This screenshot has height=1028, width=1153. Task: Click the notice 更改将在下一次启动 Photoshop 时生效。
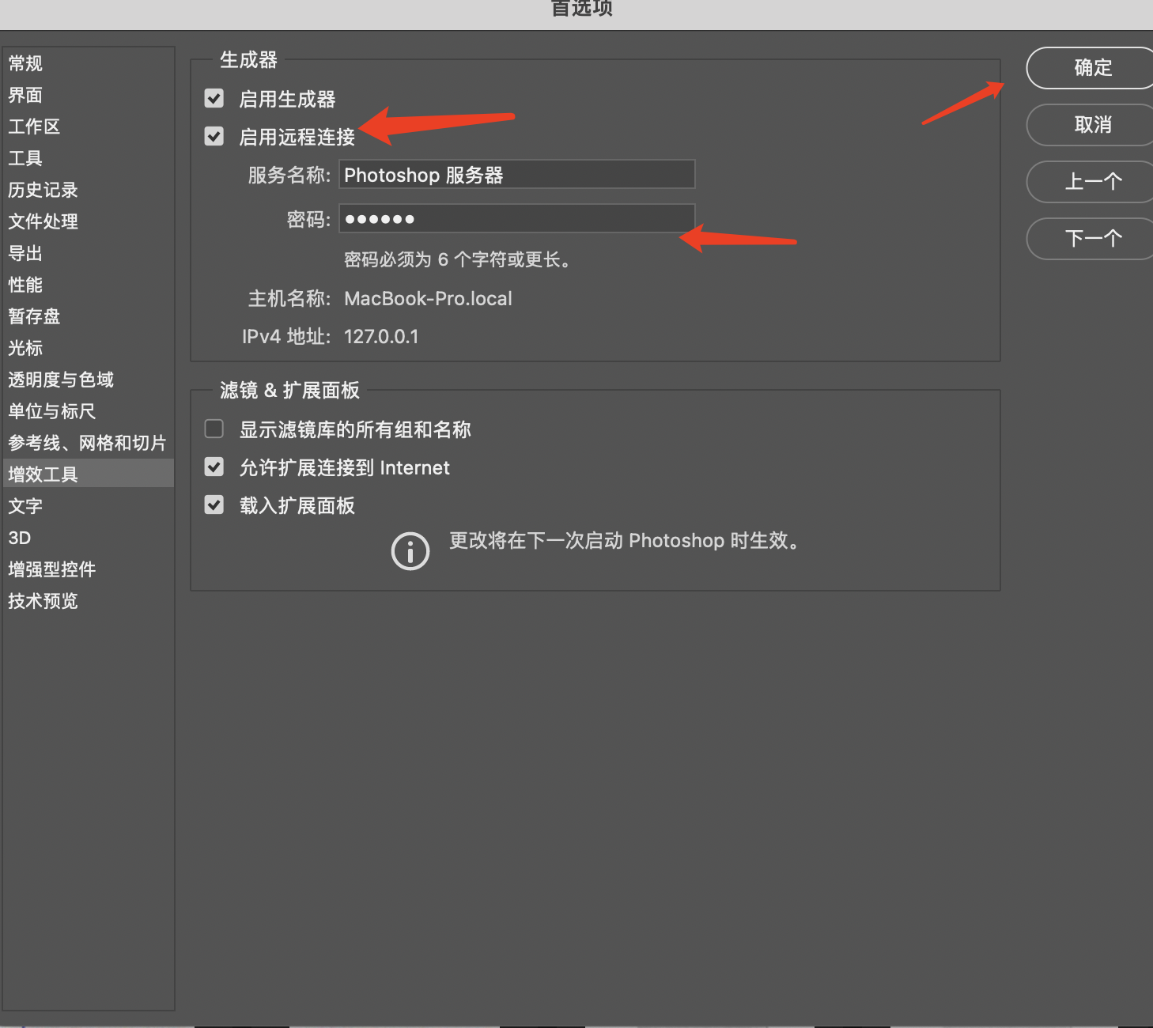[x=624, y=541]
